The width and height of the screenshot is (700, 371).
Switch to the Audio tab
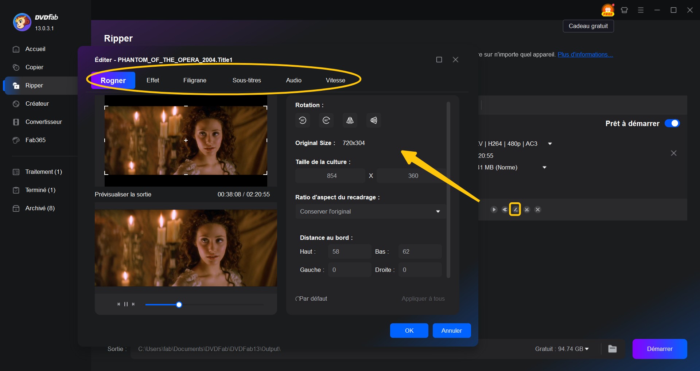[294, 80]
